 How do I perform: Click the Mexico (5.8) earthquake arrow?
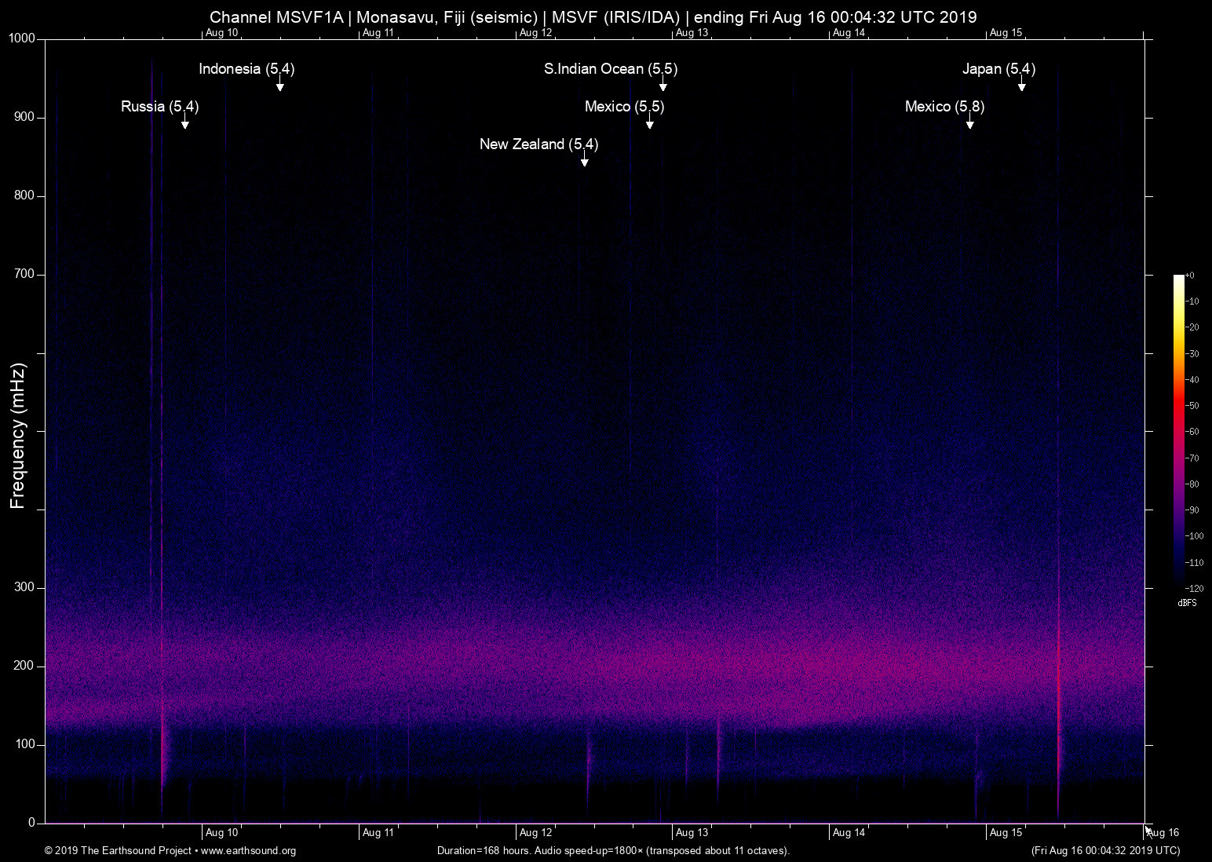click(970, 124)
